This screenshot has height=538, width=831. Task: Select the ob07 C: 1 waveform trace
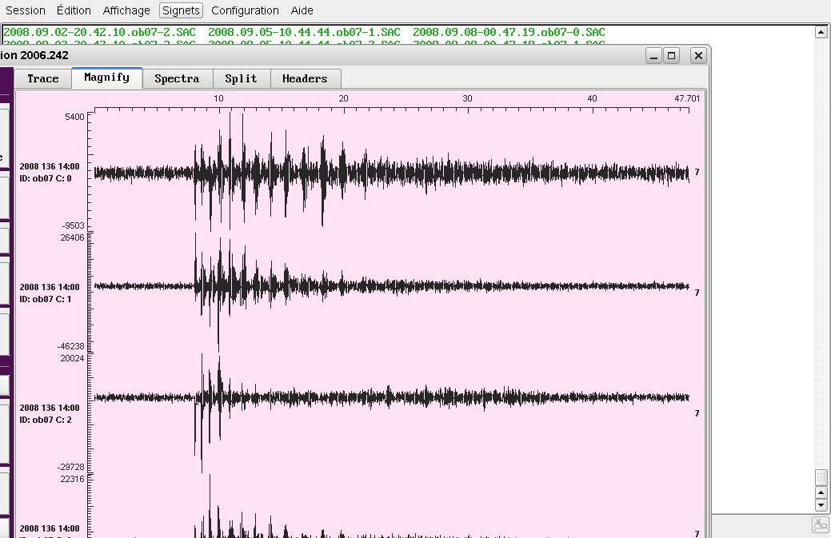[x=392, y=285]
